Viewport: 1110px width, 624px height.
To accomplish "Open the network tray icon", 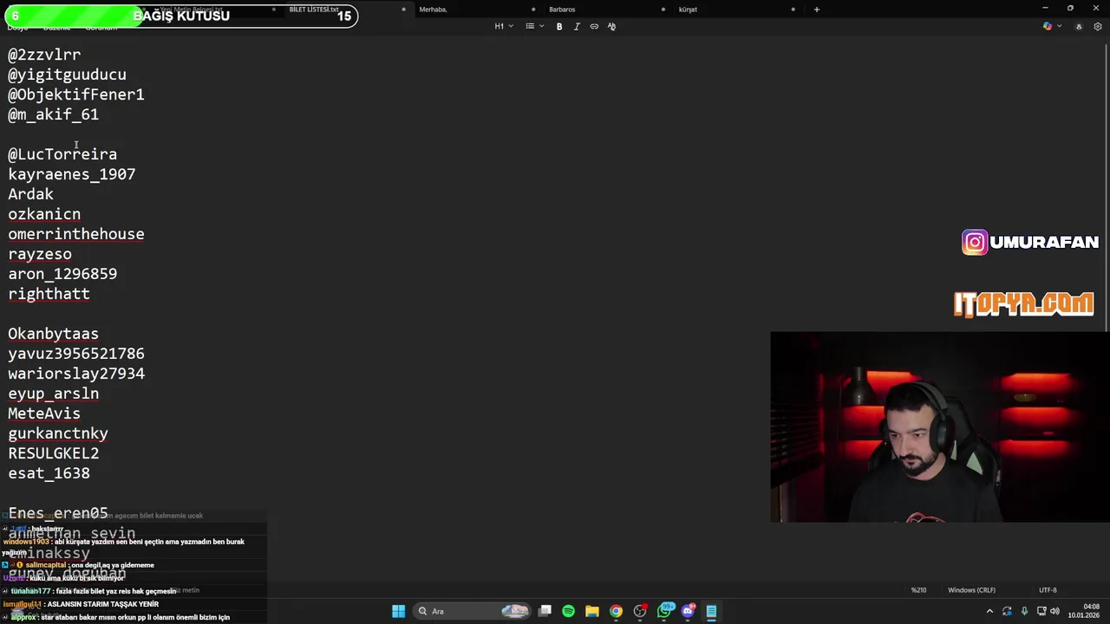I will pyautogui.click(x=1041, y=611).
